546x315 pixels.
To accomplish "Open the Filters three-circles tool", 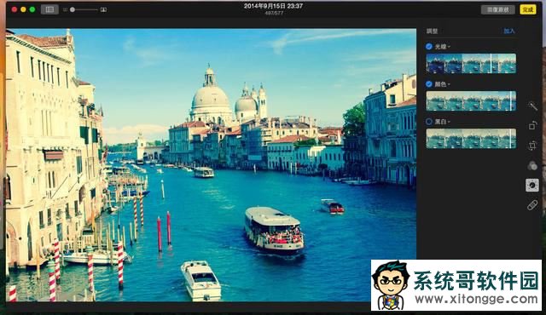I will (532, 166).
